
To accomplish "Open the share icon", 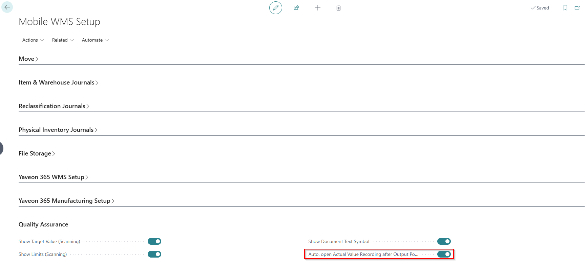I will coord(297,8).
